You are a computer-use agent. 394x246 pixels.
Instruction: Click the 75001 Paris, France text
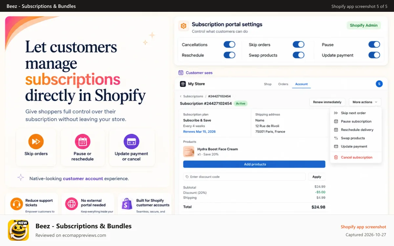pyautogui.click(x=270, y=132)
